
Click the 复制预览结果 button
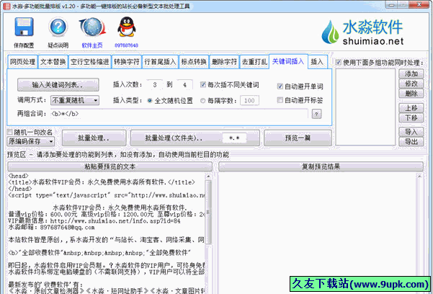(321, 166)
